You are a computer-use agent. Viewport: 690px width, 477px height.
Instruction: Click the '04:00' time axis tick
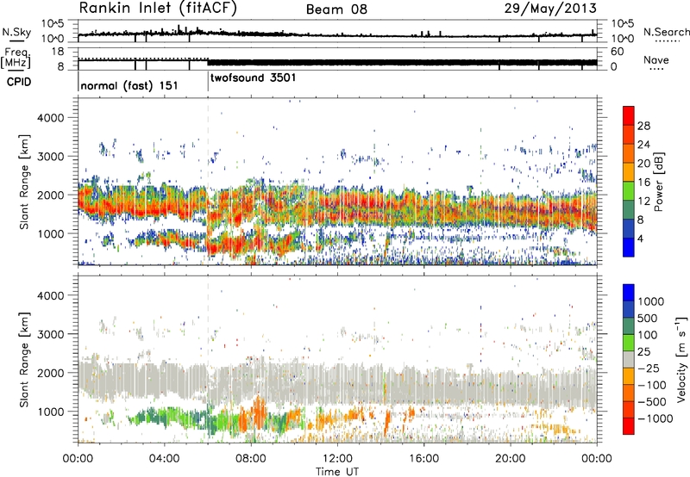(164, 459)
